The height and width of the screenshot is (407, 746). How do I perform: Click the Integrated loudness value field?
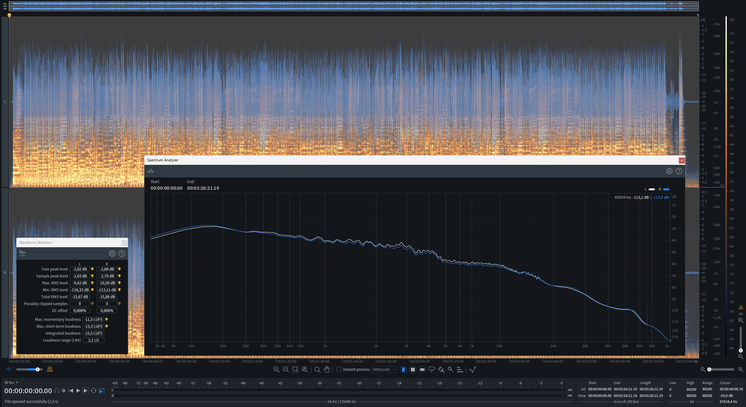[93, 333]
